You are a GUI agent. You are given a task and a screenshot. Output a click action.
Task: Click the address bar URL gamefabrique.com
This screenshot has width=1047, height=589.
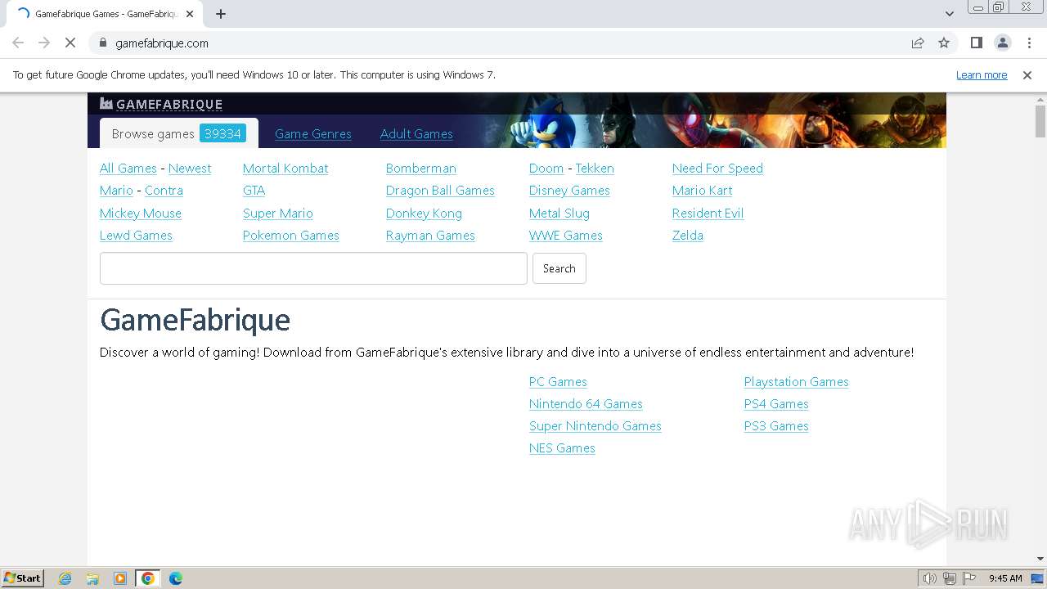(x=162, y=43)
